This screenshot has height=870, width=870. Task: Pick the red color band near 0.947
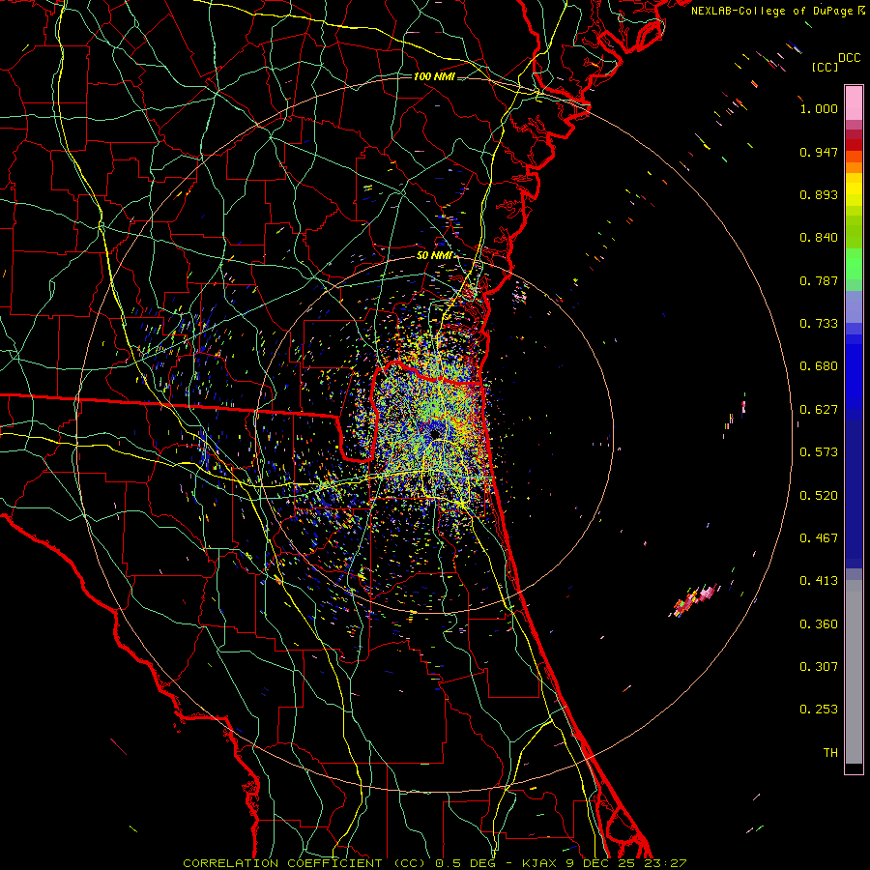click(854, 144)
